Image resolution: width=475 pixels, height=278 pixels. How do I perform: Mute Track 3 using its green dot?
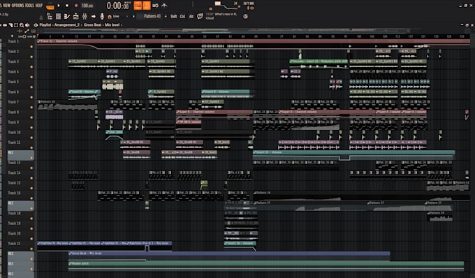tap(31, 67)
